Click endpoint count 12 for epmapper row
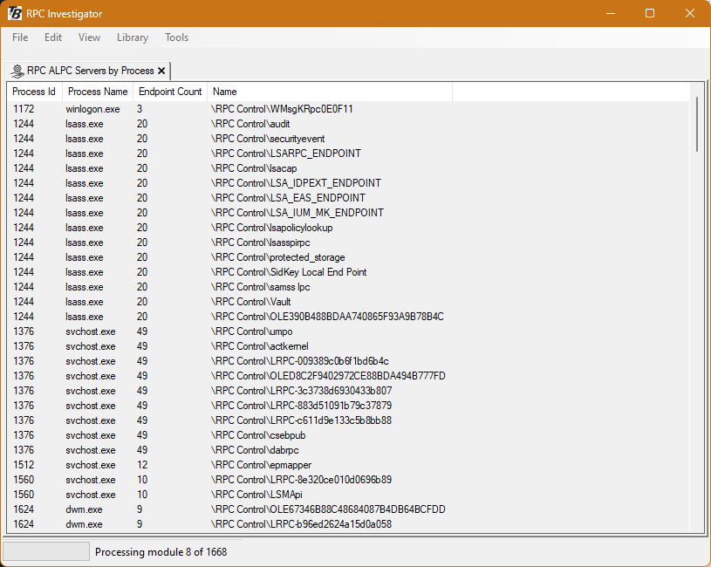Viewport: 711px width, 567px height. [x=142, y=465]
